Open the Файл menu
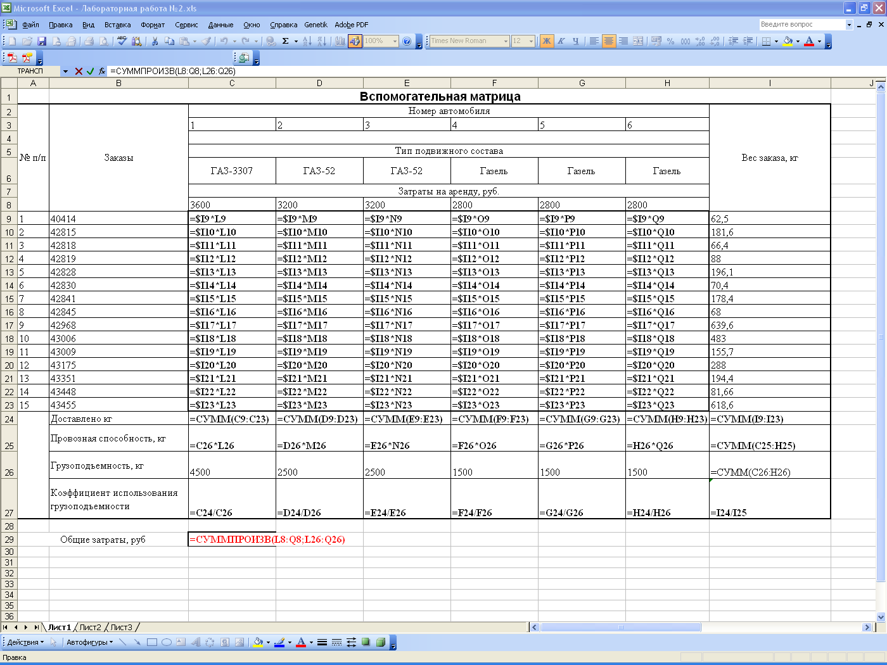This screenshot has height=665, width=887. coord(30,25)
